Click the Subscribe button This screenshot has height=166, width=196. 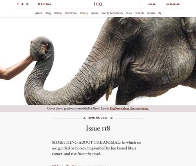pos(173,4)
